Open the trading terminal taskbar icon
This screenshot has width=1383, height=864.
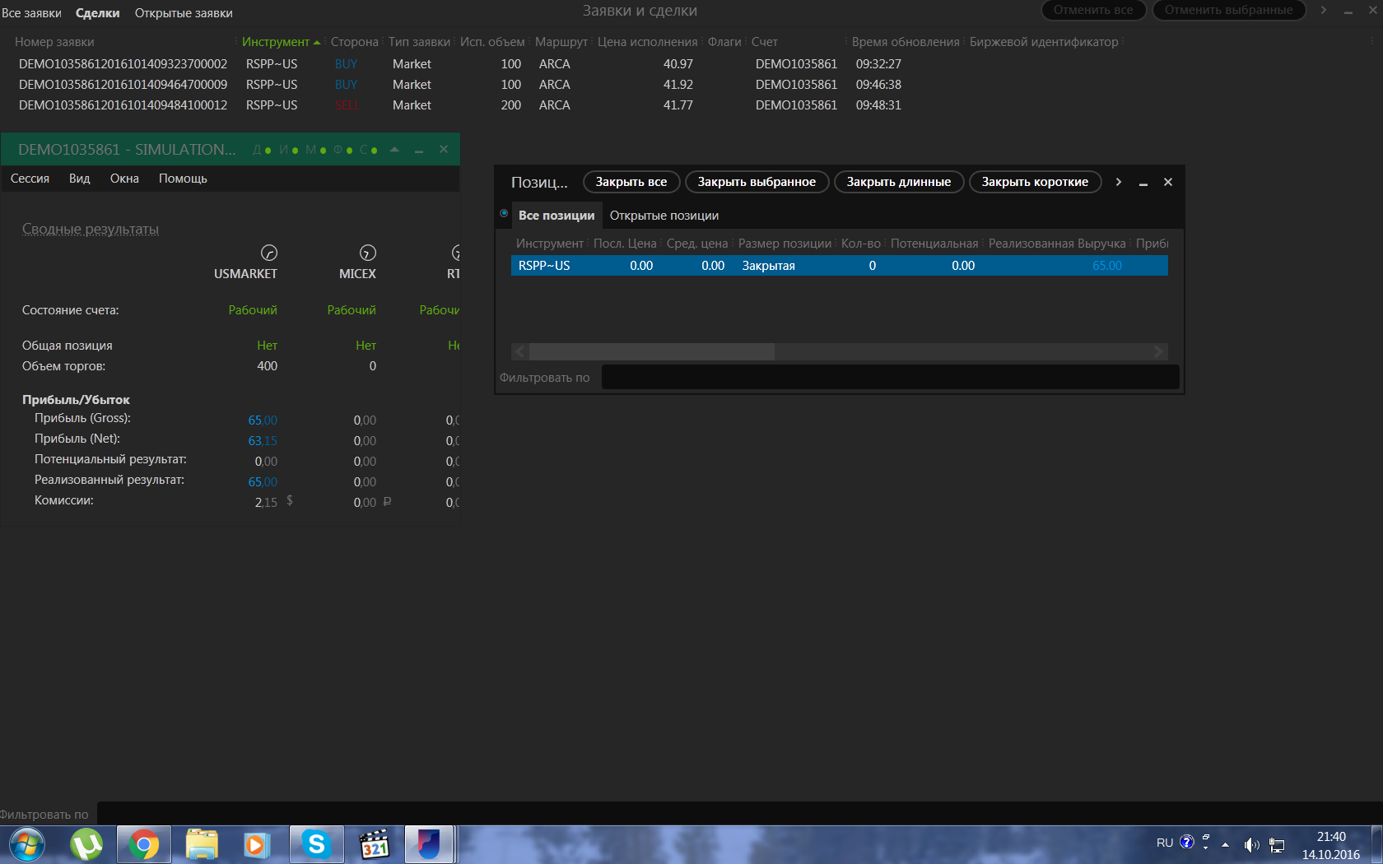tap(429, 845)
